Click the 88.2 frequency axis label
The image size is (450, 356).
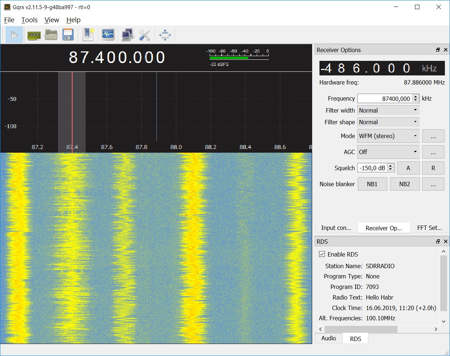[x=210, y=147]
